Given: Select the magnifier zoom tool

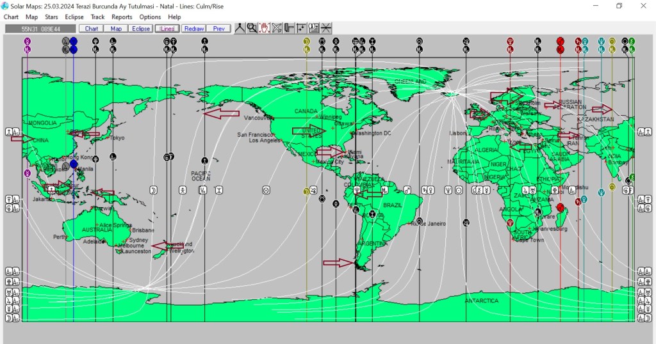Looking at the screenshot, I should [252, 28].
